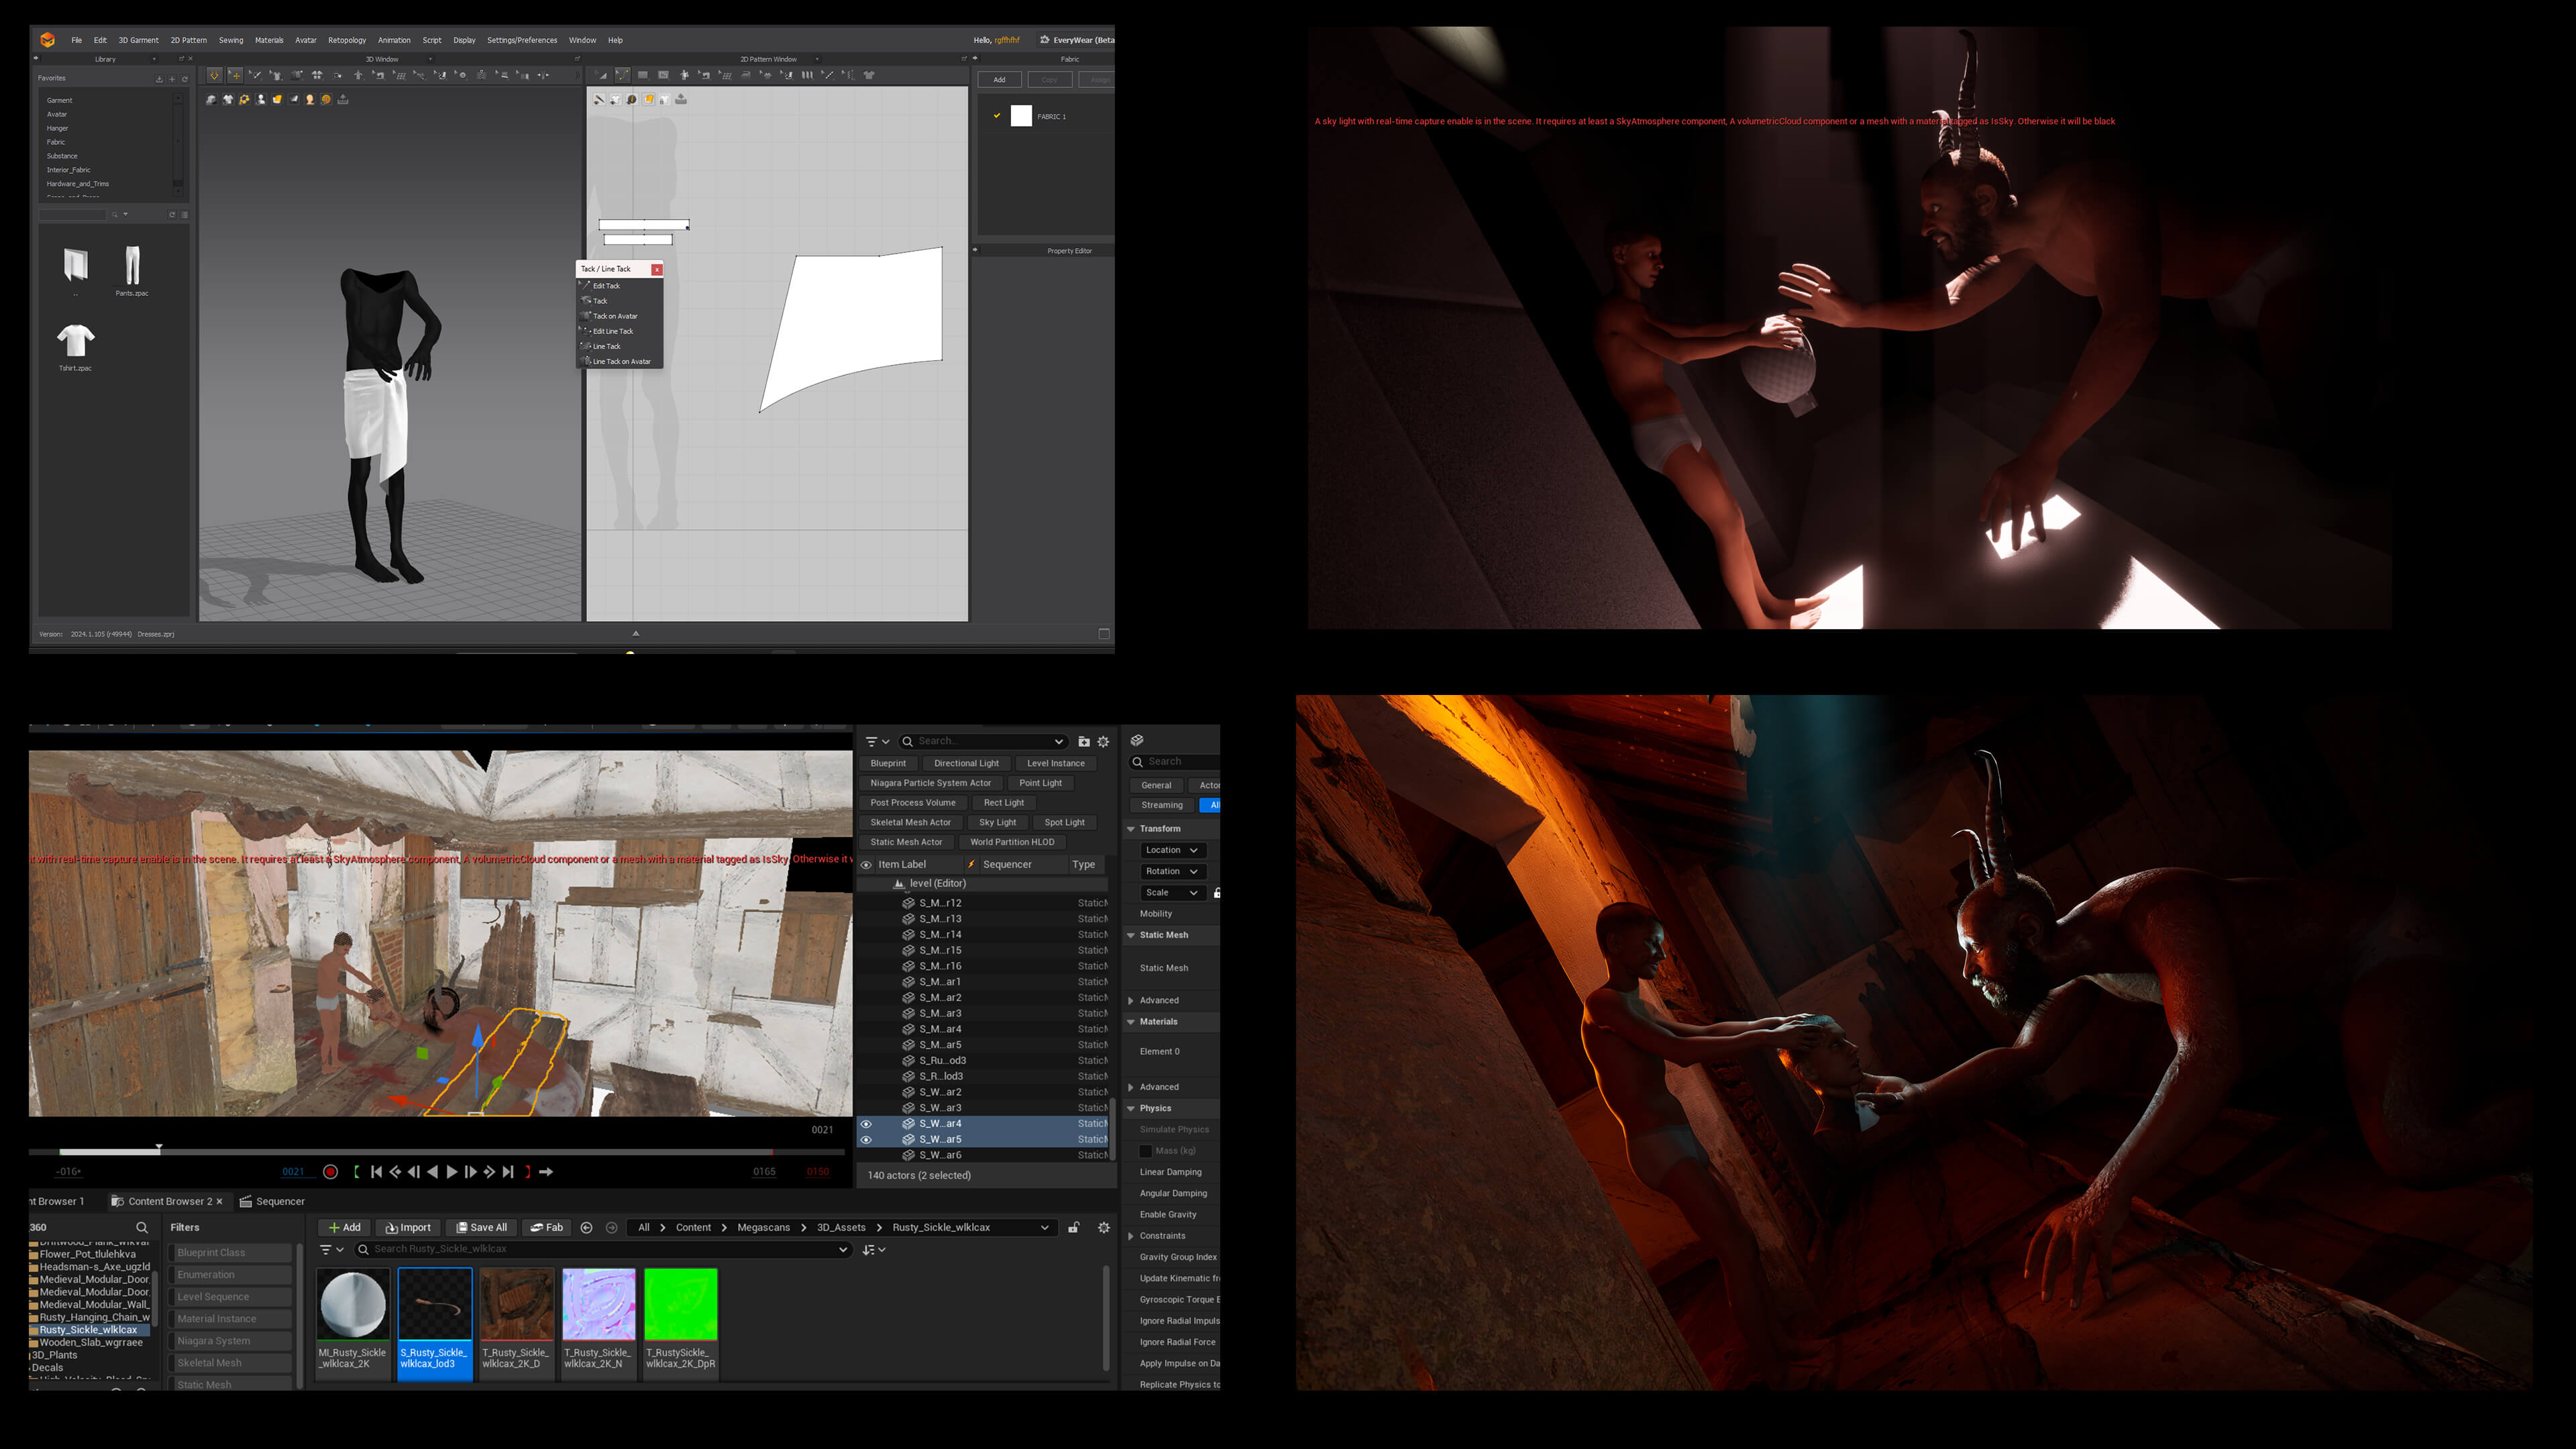Click the forward Play button in the sequencer transport
This screenshot has height=1449, width=2576.
[x=451, y=1172]
